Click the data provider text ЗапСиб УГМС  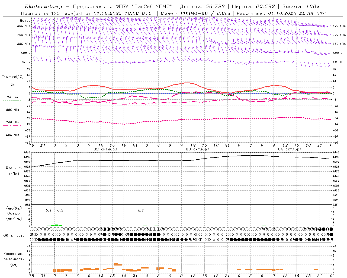(152, 7)
